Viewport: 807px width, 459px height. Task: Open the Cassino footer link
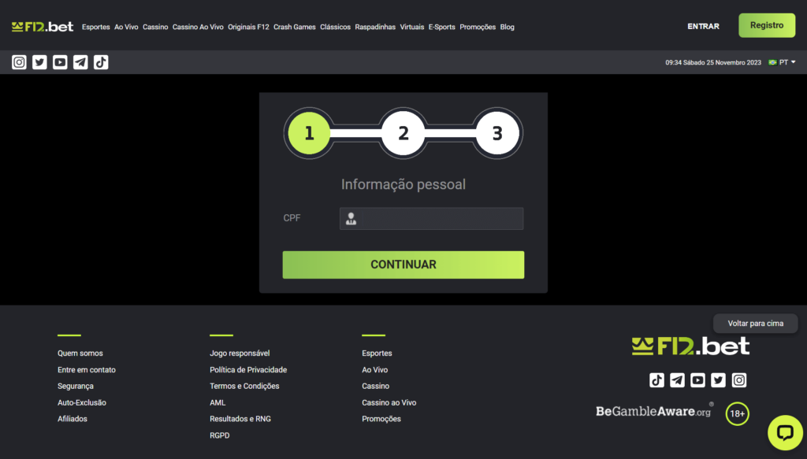(376, 386)
